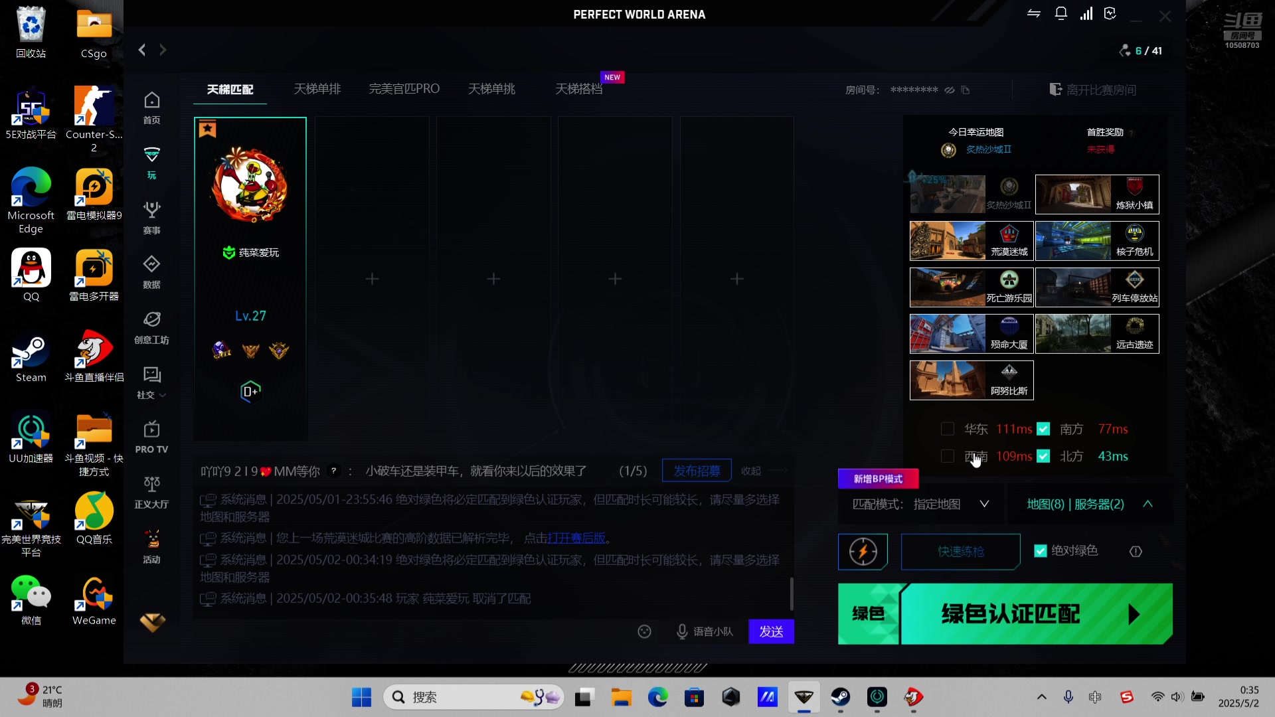Image resolution: width=1275 pixels, height=717 pixels.
Task: Click the lightning quick-match icon button
Action: point(863,552)
